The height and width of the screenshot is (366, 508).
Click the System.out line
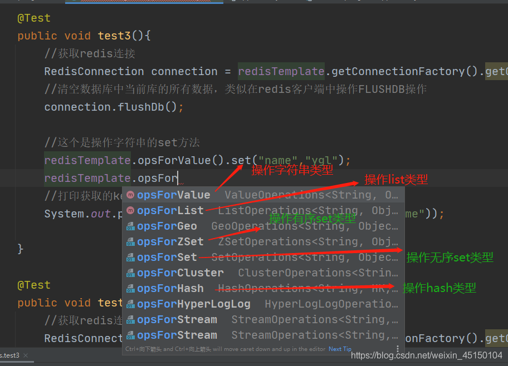point(83,214)
